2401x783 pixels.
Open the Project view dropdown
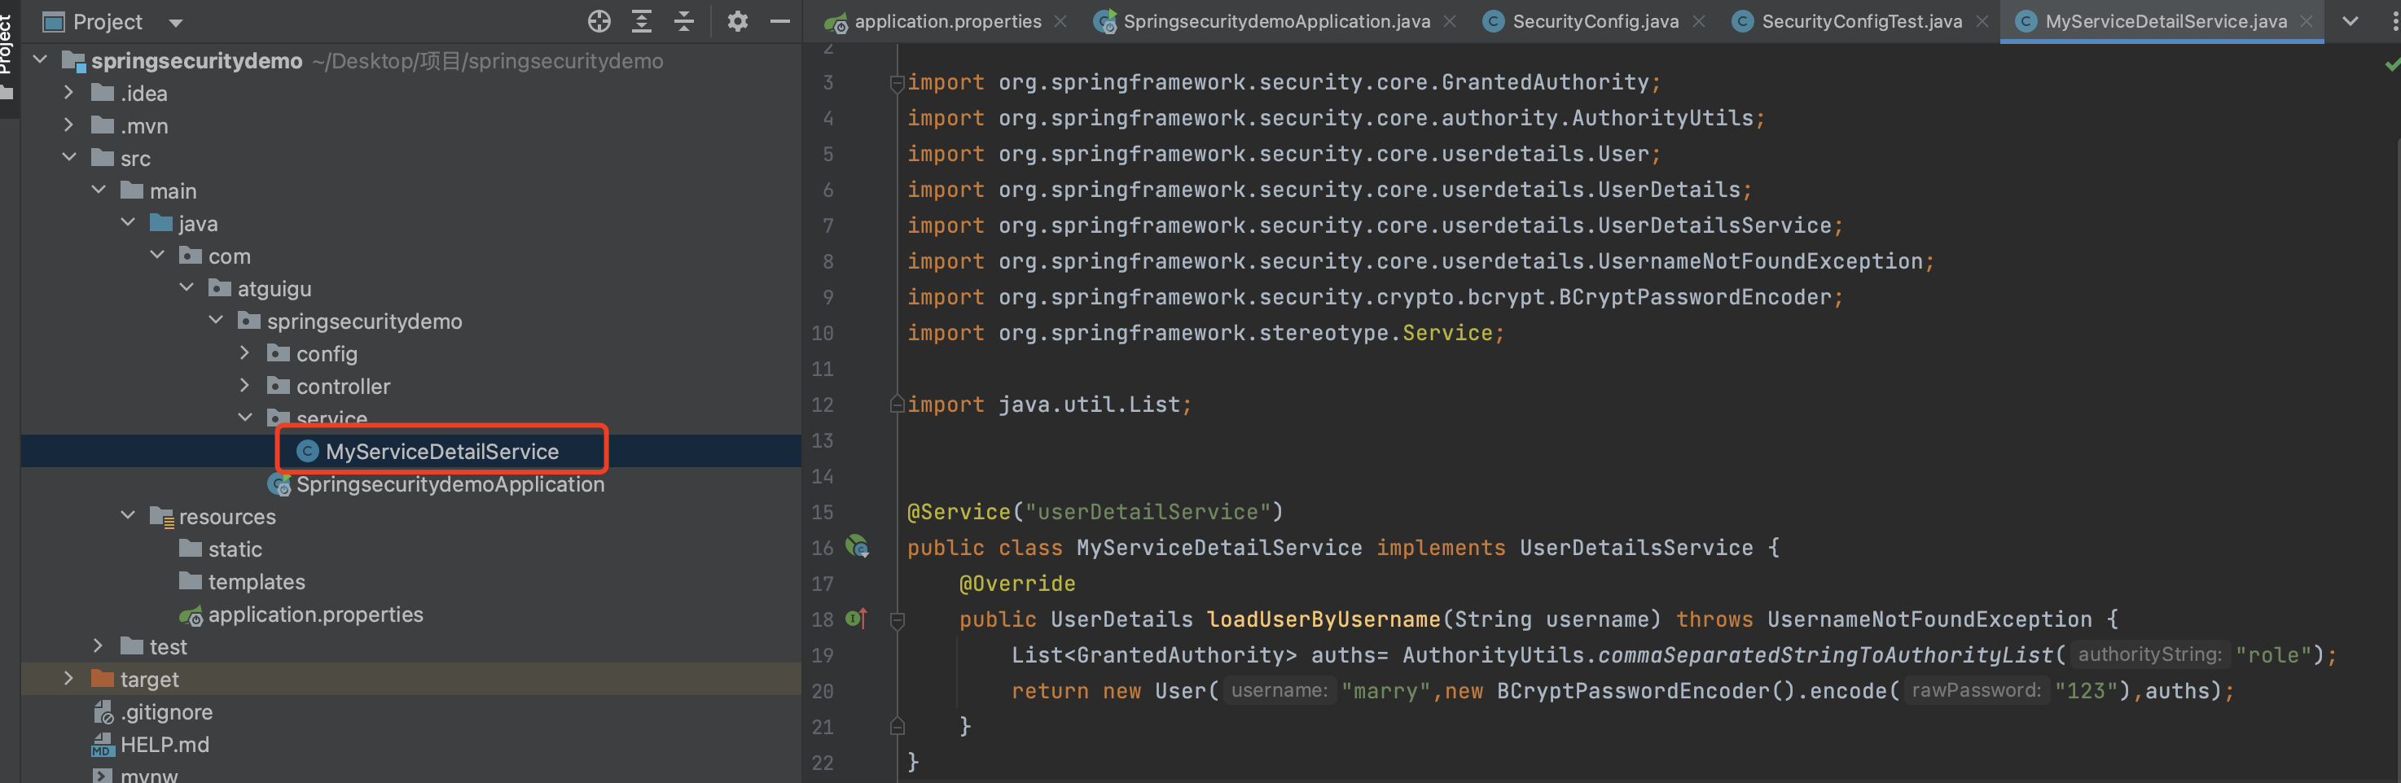176,22
